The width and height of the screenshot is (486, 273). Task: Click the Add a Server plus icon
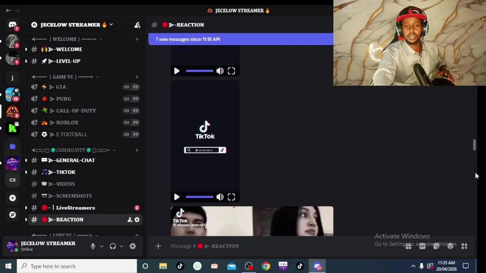click(x=13, y=198)
